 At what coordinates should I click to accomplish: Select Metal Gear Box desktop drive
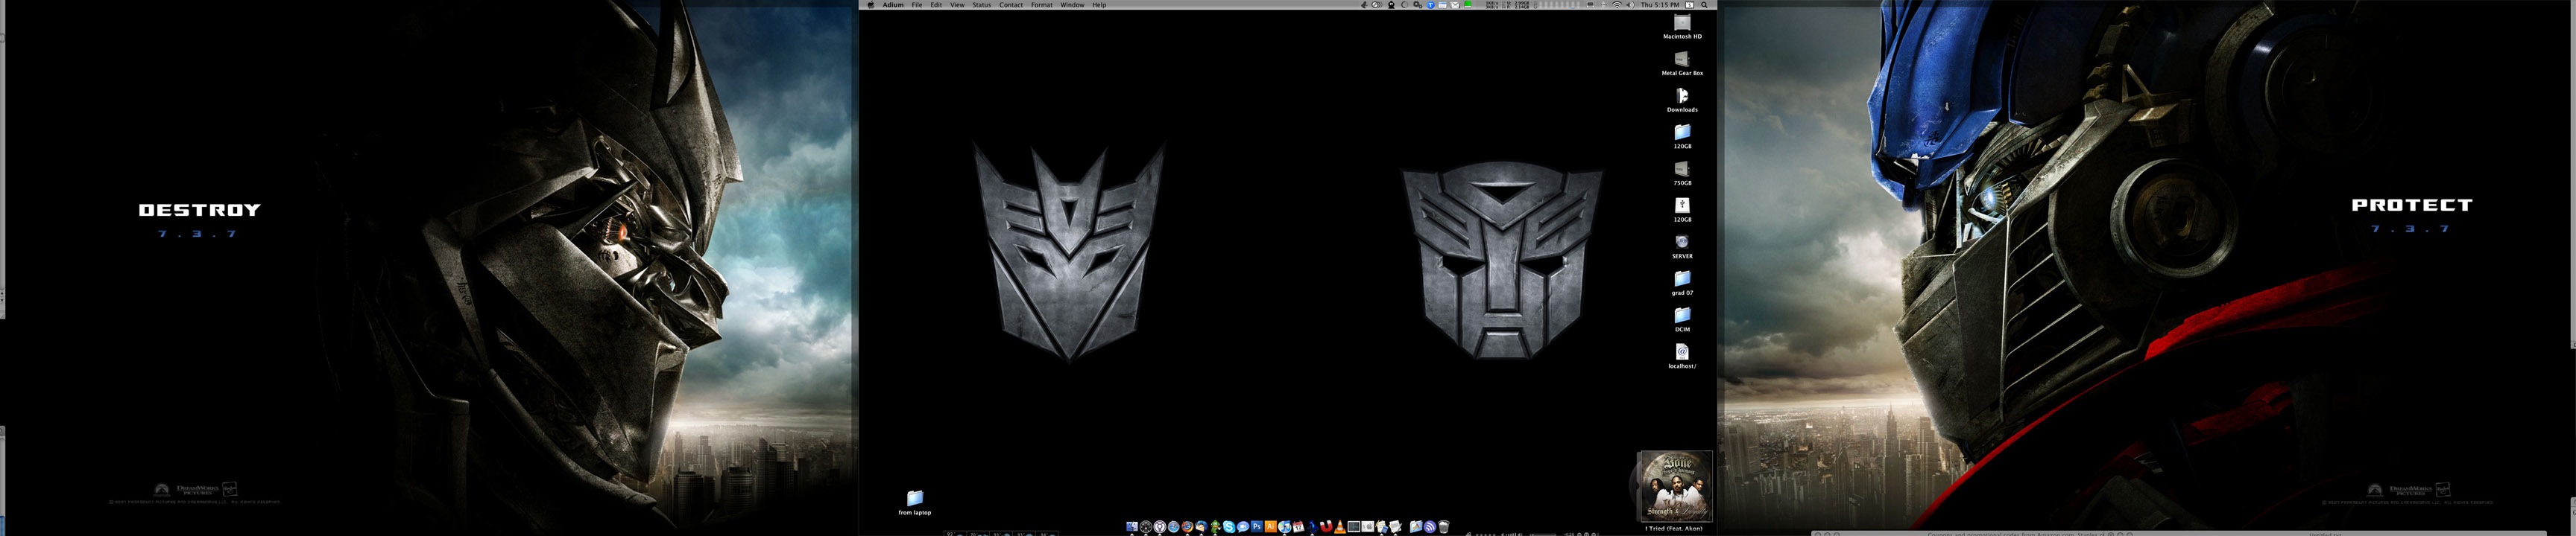coord(1682,60)
